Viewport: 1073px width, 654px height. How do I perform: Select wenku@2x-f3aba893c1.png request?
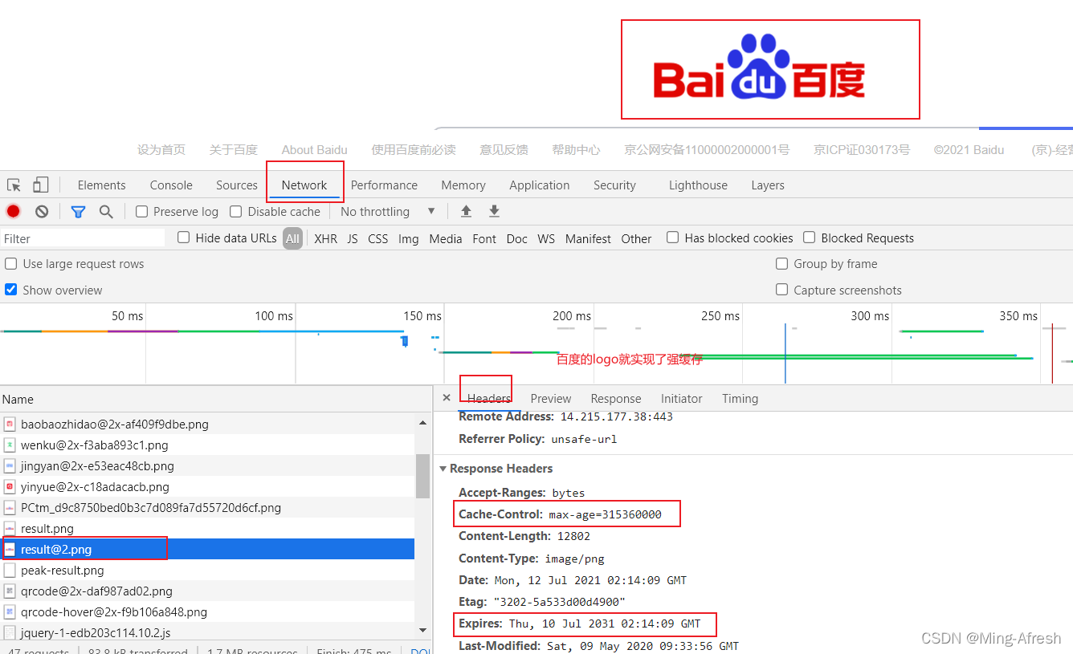(x=207, y=445)
